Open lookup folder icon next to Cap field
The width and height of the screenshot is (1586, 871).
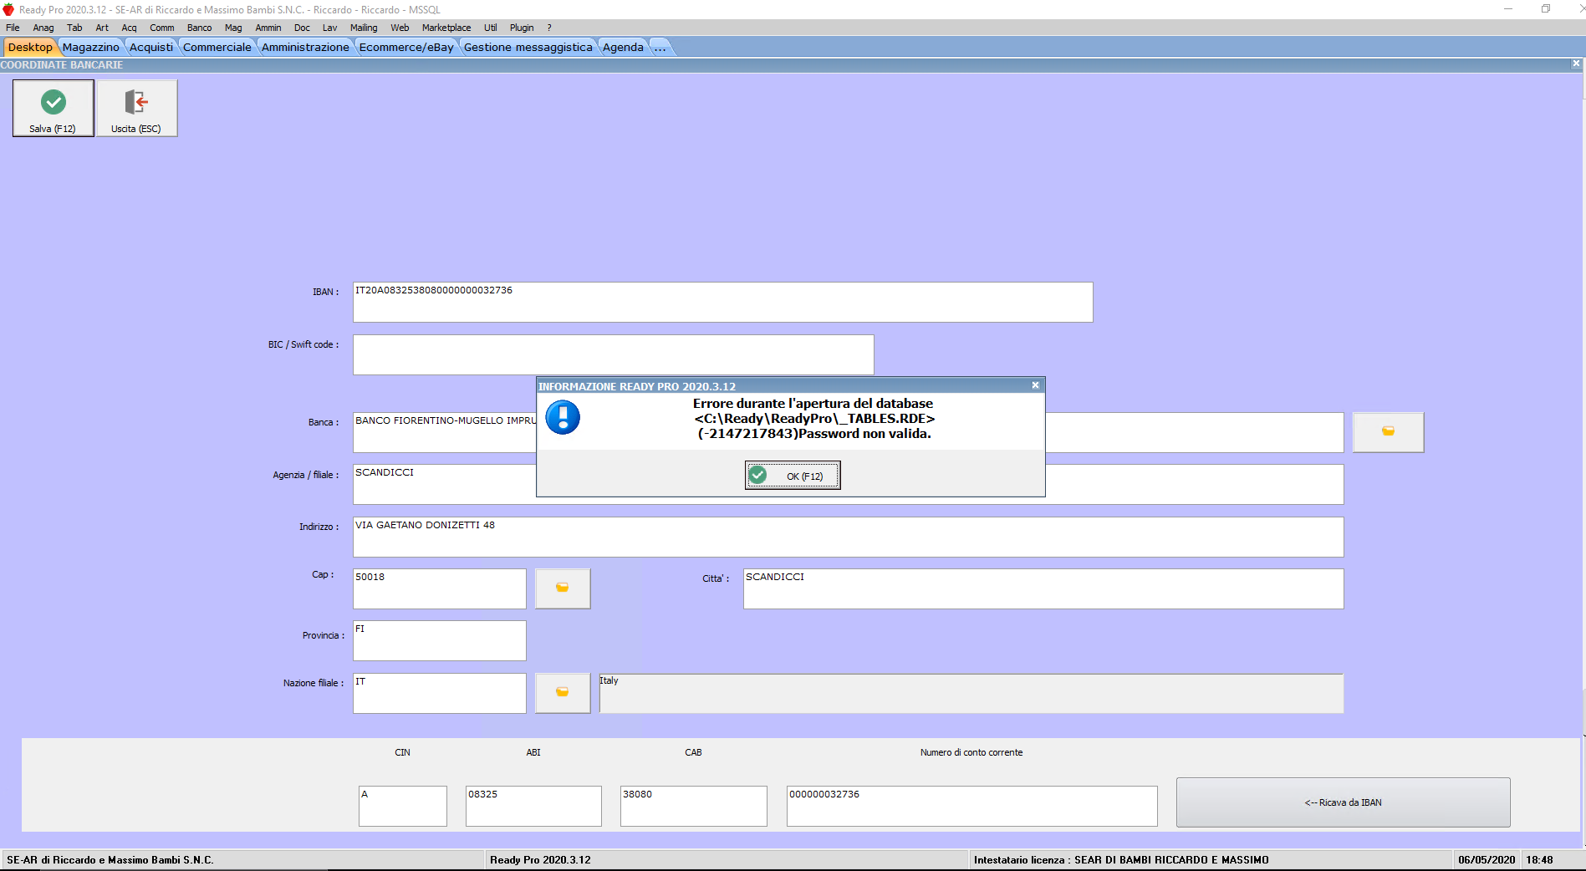coord(563,588)
